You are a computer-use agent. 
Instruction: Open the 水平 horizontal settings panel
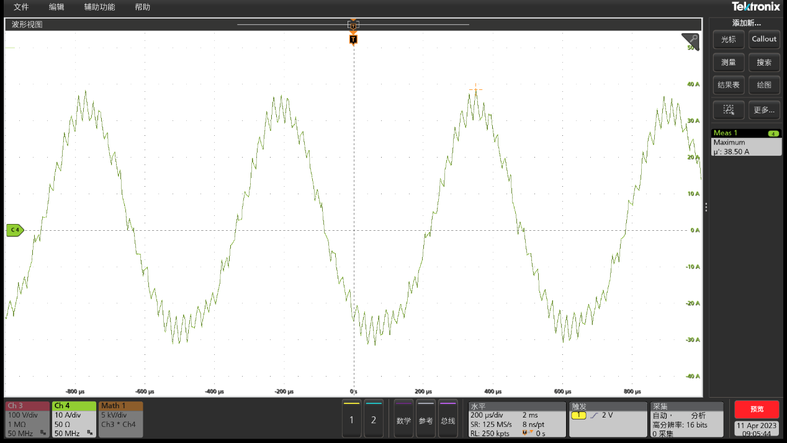point(516,419)
